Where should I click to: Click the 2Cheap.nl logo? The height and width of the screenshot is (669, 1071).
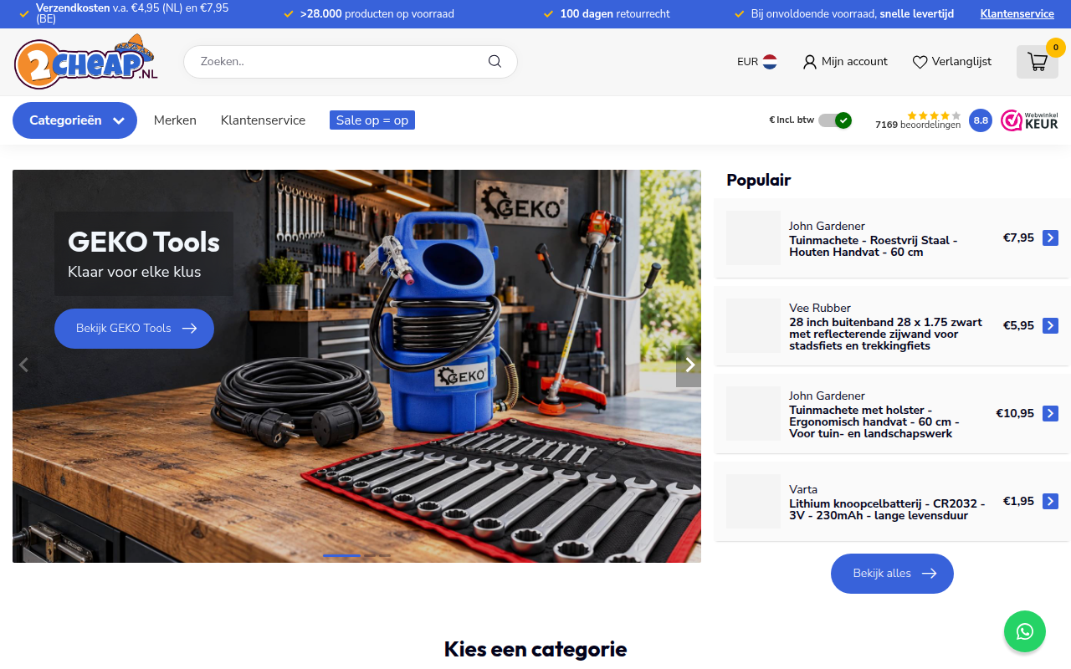(x=86, y=62)
